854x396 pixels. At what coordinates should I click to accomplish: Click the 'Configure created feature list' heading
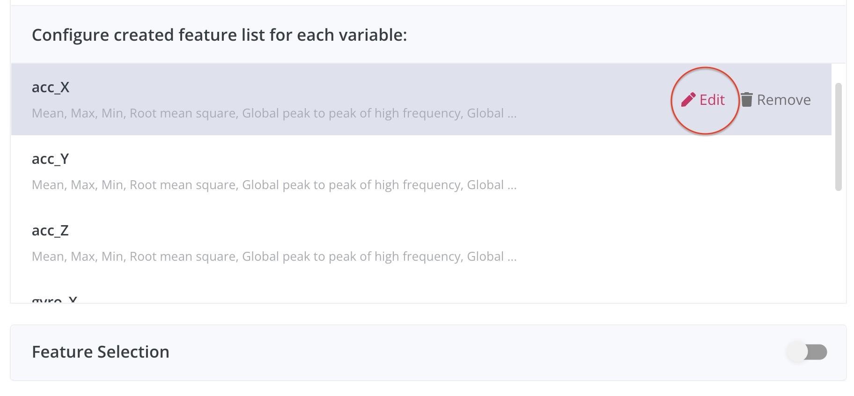(219, 35)
